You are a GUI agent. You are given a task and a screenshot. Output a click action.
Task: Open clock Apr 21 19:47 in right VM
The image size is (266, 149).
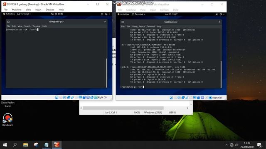pos(171,14)
